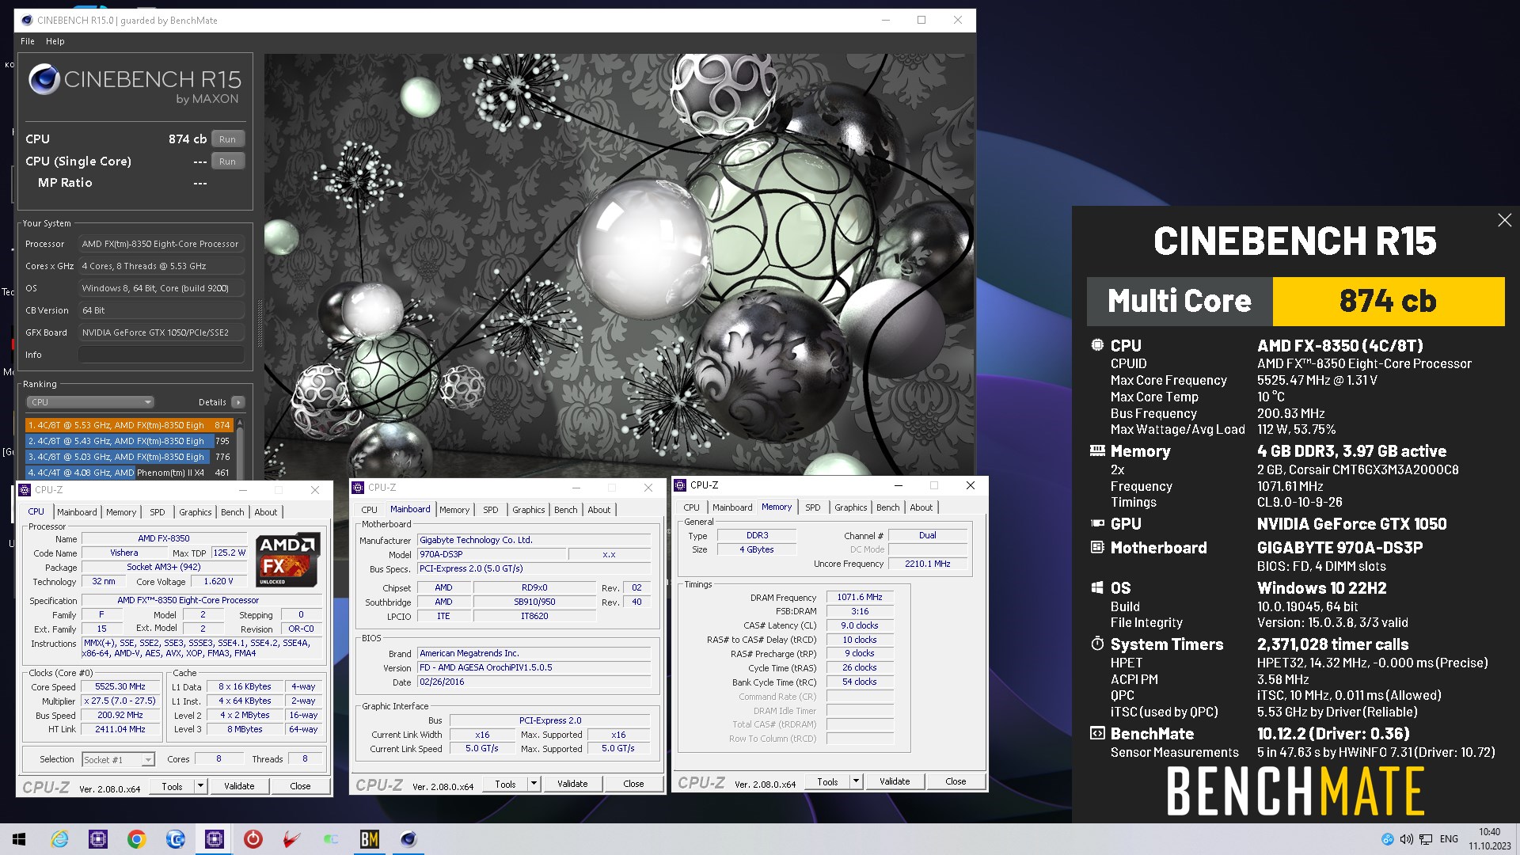Image resolution: width=1520 pixels, height=855 pixels.
Task: Open the File menu in Cinebench
Action: pyautogui.click(x=28, y=41)
